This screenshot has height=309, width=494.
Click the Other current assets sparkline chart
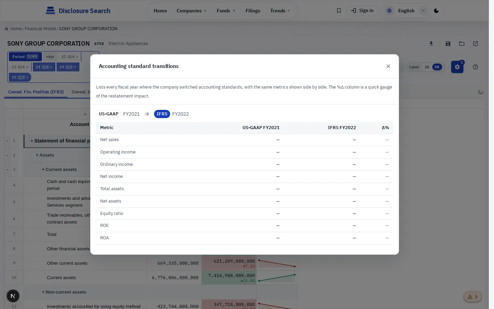[277, 263]
